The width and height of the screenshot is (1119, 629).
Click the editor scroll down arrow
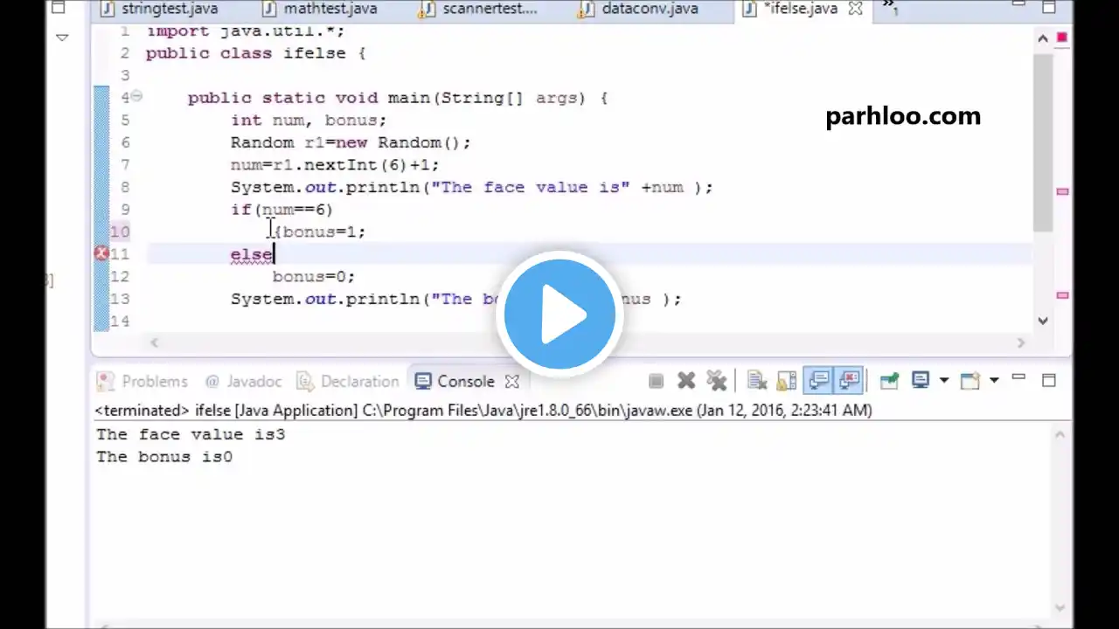tap(1043, 321)
